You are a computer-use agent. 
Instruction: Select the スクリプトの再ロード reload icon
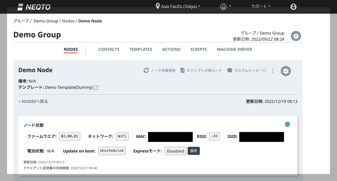point(182,70)
